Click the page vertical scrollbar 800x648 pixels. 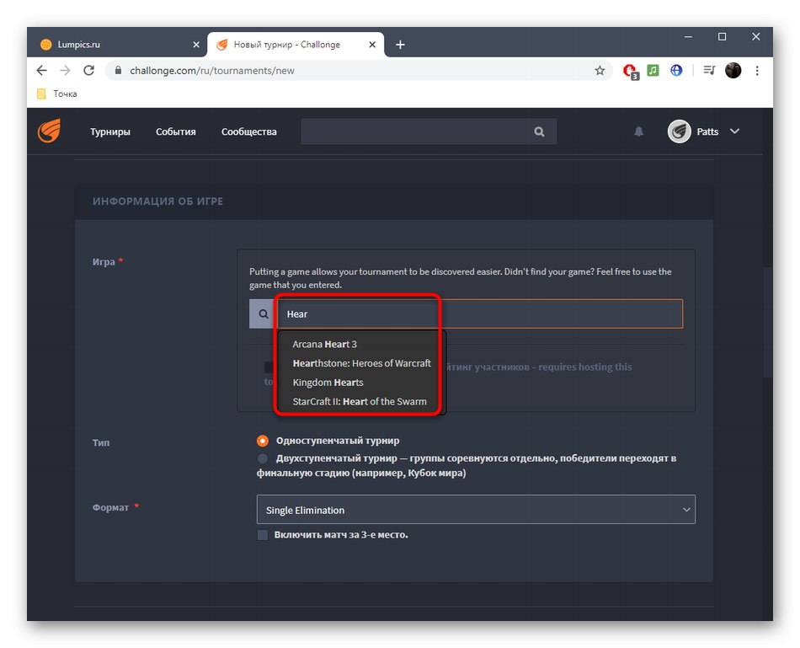(x=767, y=322)
